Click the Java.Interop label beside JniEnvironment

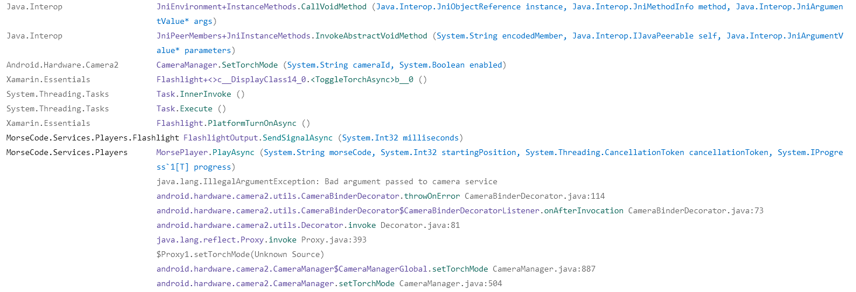[x=34, y=6]
